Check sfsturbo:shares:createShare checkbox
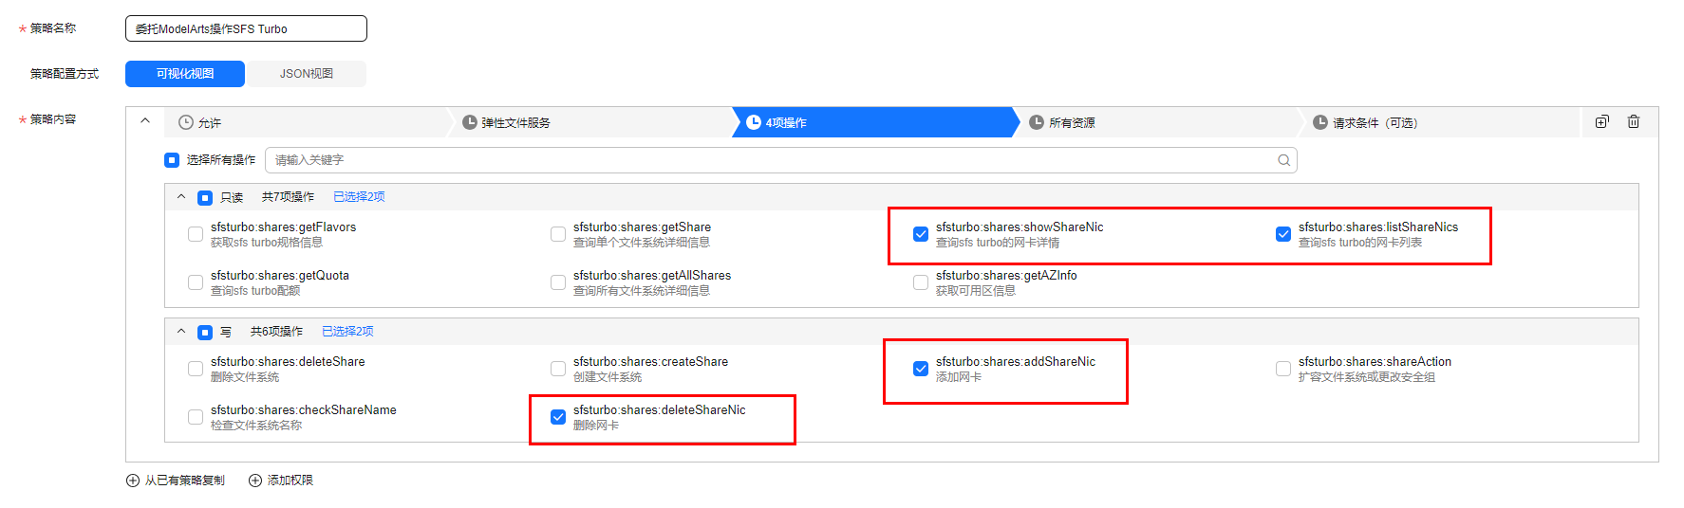 pos(558,369)
